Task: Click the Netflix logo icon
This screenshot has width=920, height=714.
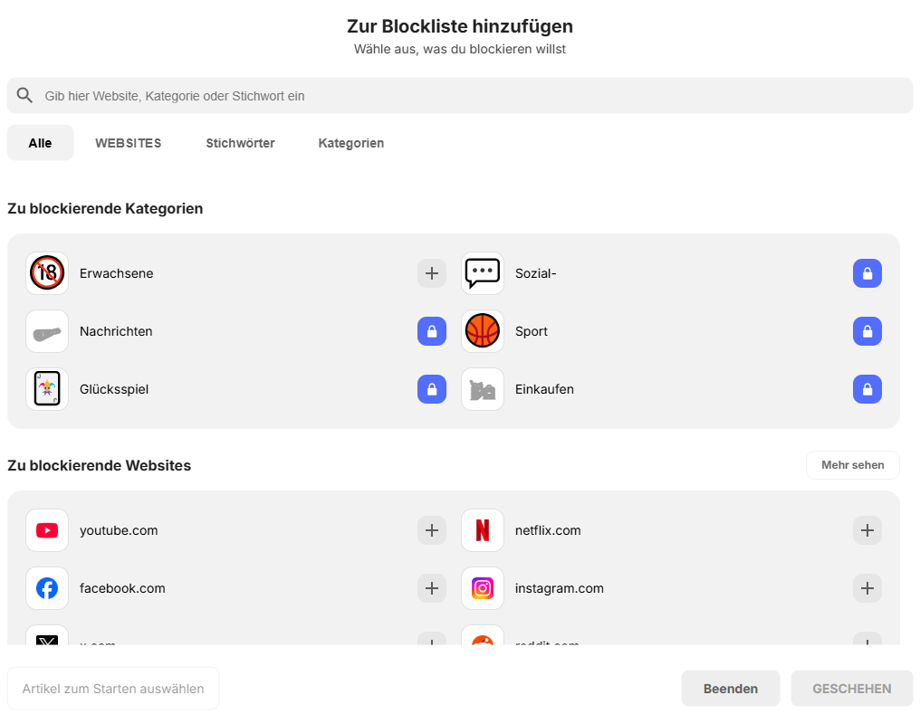Action: pyautogui.click(x=483, y=530)
